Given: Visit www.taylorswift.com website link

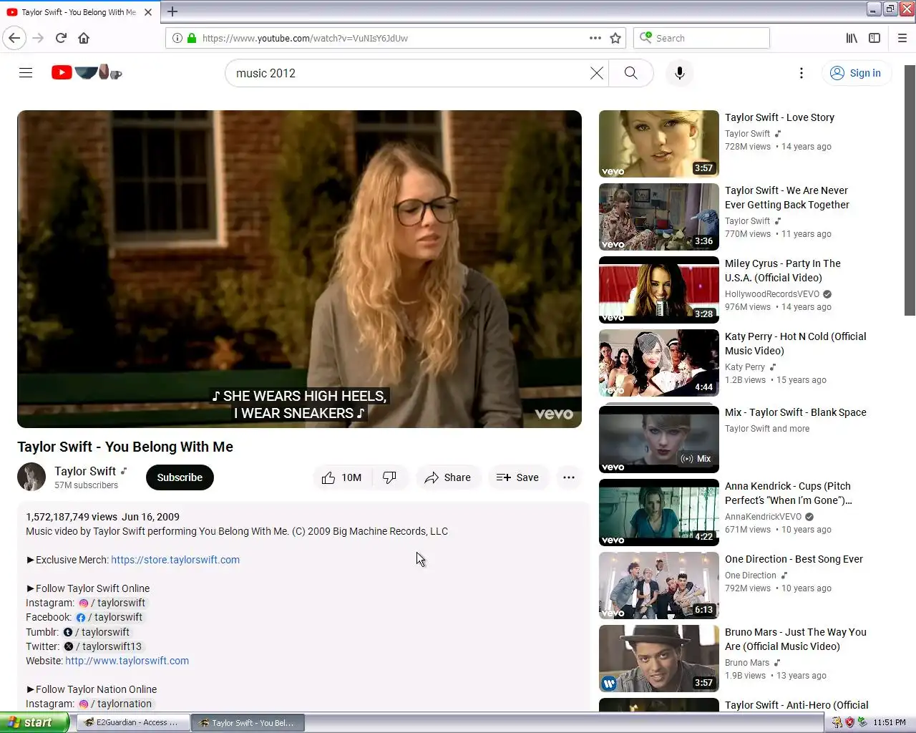Looking at the screenshot, I should 127,661.
